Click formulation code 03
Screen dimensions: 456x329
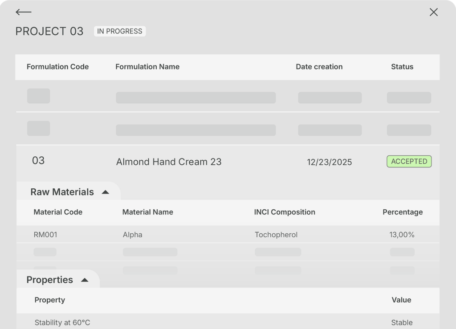point(38,161)
